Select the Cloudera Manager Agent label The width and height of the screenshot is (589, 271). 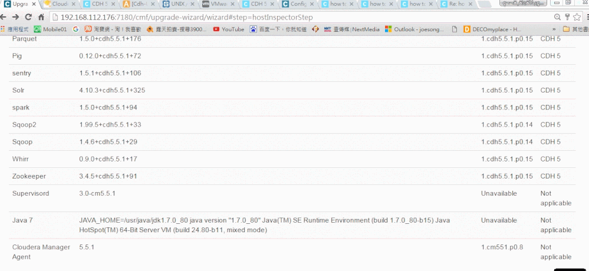tap(41, 252)
